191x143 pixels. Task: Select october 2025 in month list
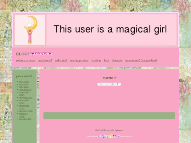[26, 97]
